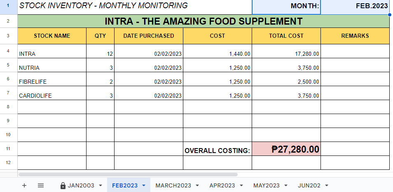Screen dimensions: 393x192
Task: Open the JAN2003 tab dropdown arrow
Action: (101, 185)
